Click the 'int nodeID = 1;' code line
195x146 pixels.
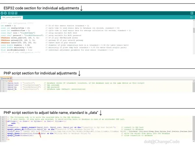(x=8, y=26)
